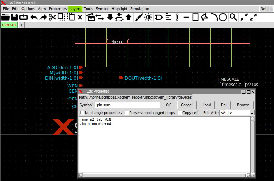Select the Draw circle tool
Screen dimensions: 274x181
coord(223,17)
